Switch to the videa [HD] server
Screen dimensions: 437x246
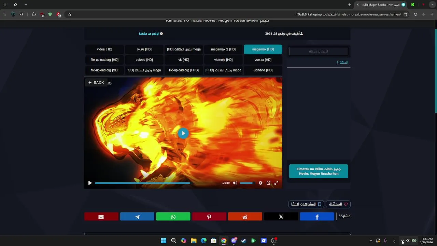[104, 49]
